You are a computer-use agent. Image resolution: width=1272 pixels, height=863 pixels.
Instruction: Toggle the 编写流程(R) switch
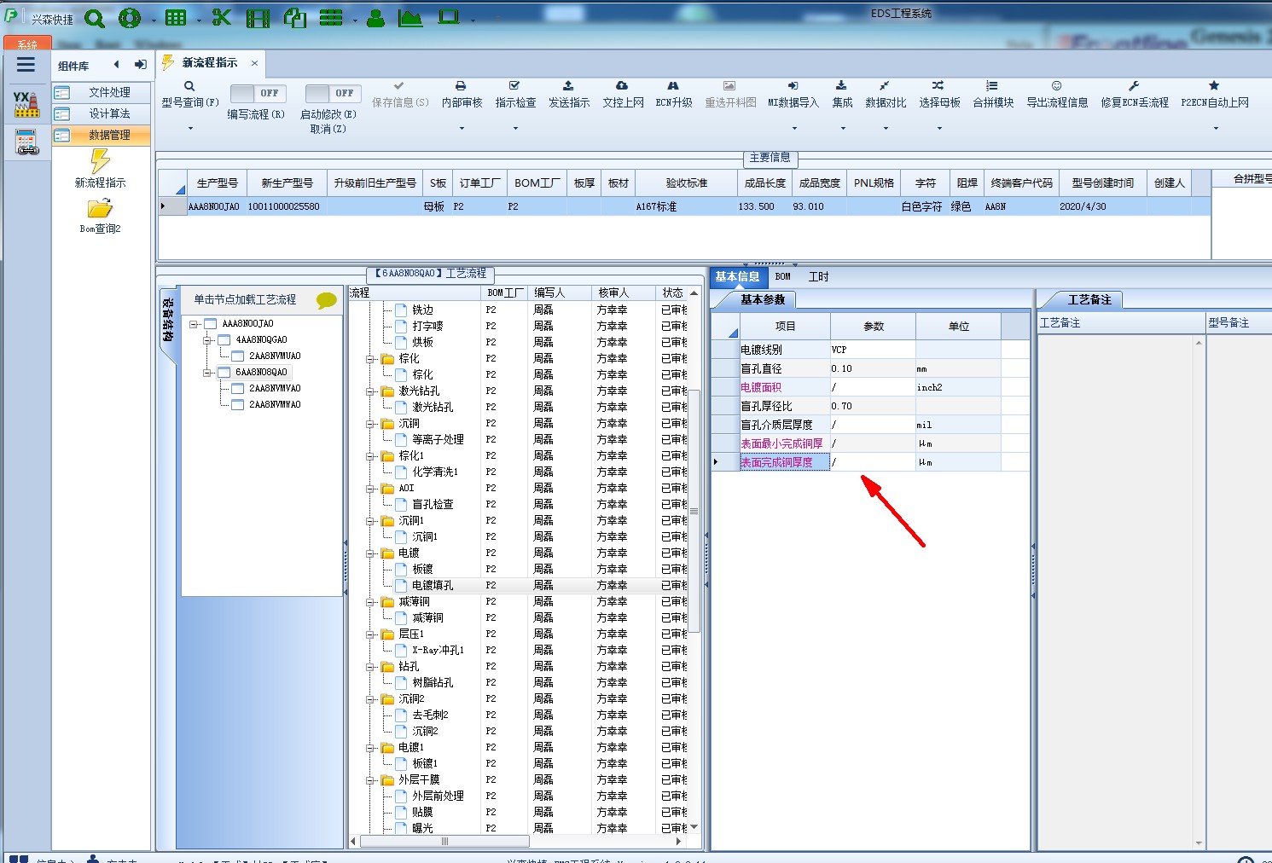click(258, 93)
